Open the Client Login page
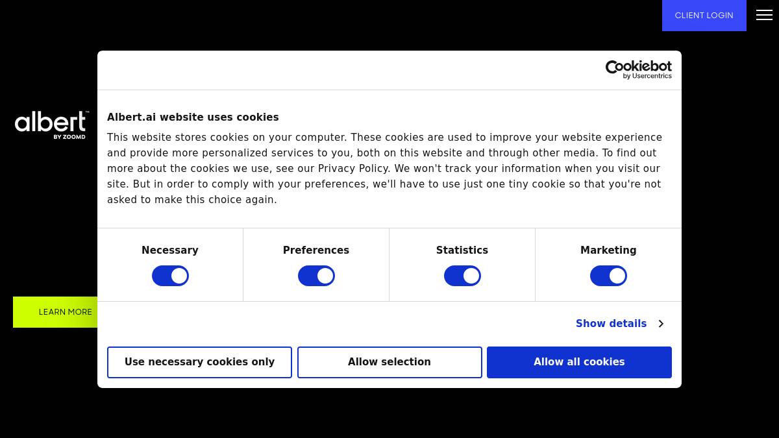 coord(704,16)
